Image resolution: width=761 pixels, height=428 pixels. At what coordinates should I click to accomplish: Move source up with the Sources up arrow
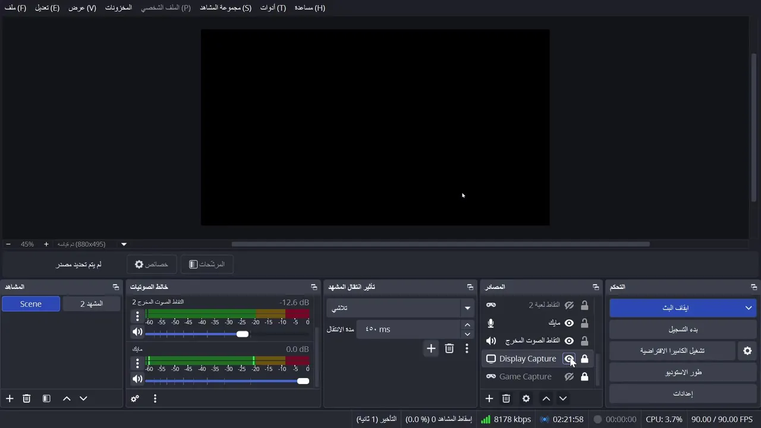(546, 398)
